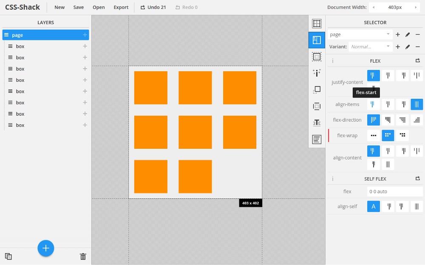Click the flex value input field

tap(395, 192)
